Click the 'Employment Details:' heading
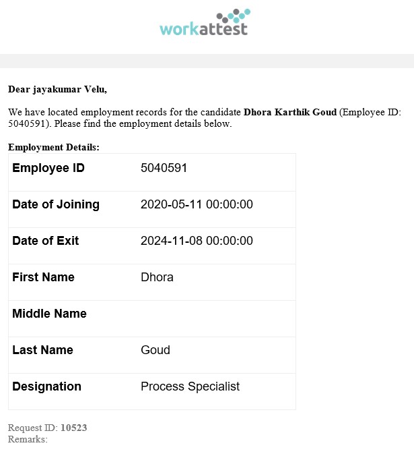The image size is (414, 460). (53, 147)
